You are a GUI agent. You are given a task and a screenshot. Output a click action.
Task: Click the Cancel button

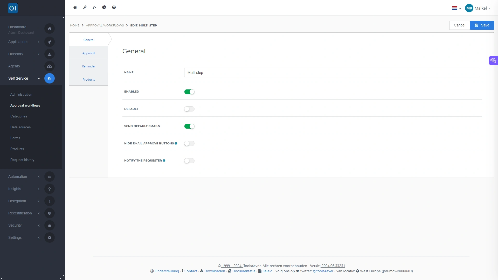point(459,25)
